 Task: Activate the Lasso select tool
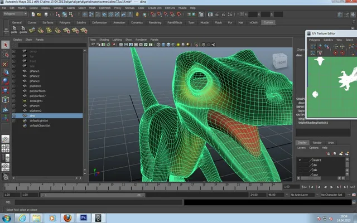tap(6, 54)
